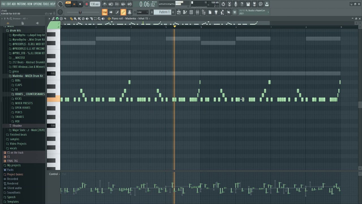Image resolution: width=362 pixels, height=204 pixels.
Task: Open project picker copy icon
Action: pyautogui.click(x=210, y=12)
